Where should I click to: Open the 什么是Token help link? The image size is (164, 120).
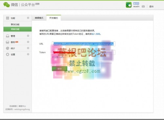(59, 57)
